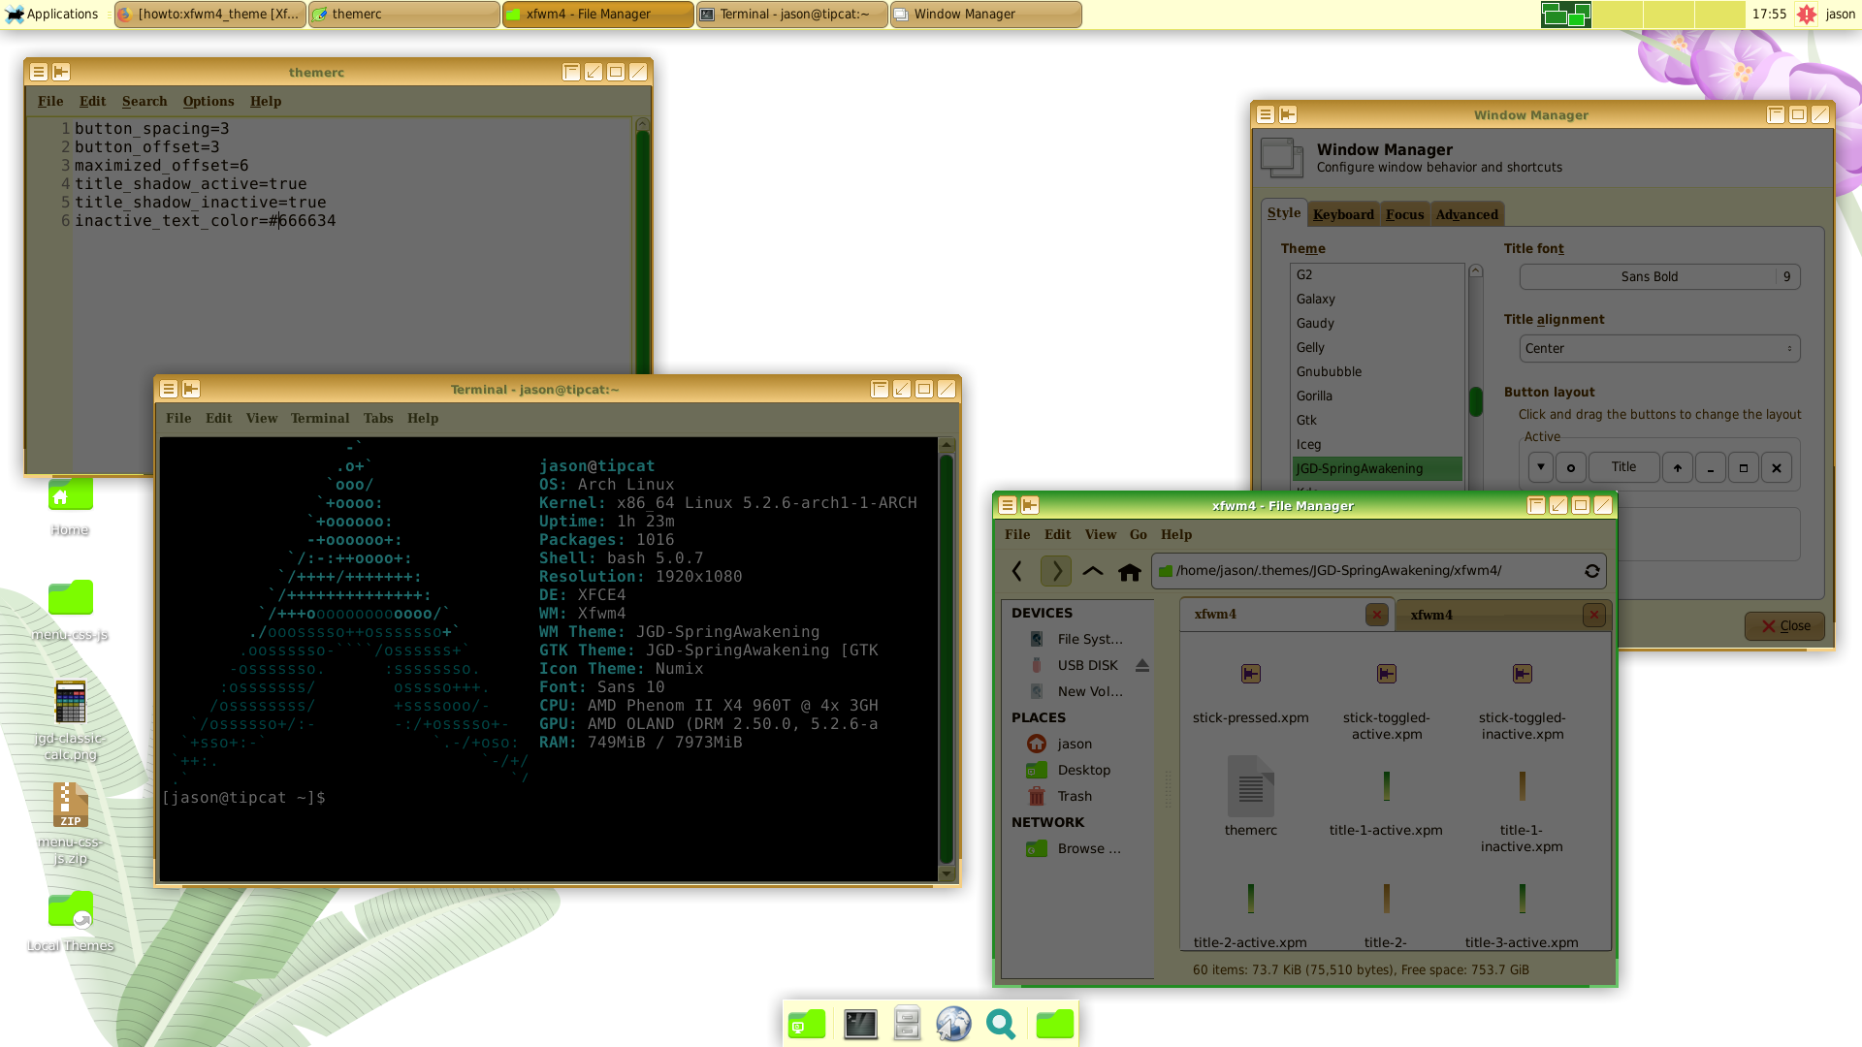The image size is (1862, 1047).
Task: Click Terminal vertical scrollbar
Action: click(947, 659)
